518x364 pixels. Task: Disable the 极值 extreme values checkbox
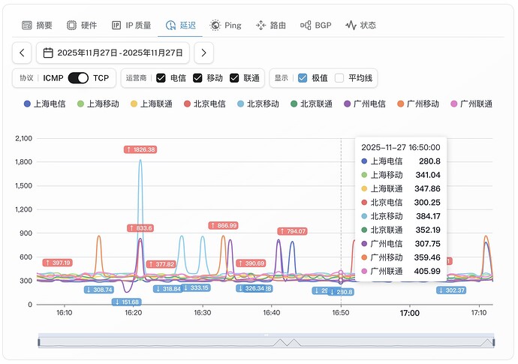point(303,78)
